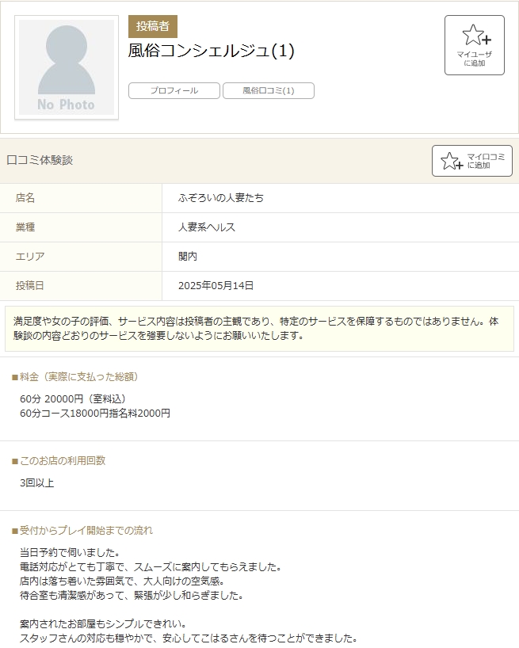Select the username 風俗コンシェルジュ(1)
Screen dimensions: 519x648
[212, 51]
